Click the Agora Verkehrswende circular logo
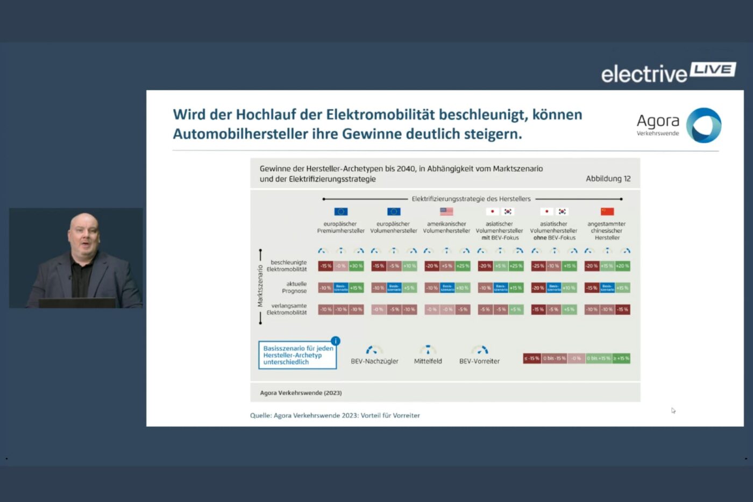Image resolution: width=753 pixels, height=502 pixels. tap(704, 125)
